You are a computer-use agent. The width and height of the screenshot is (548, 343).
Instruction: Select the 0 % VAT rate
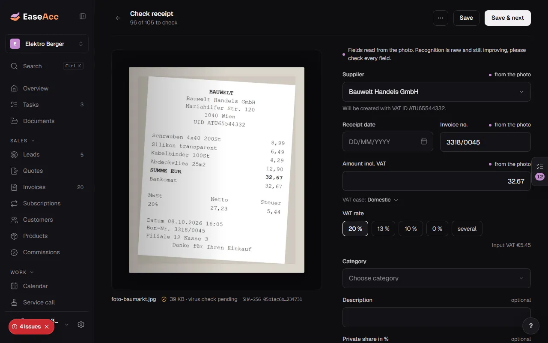(437, 229)
